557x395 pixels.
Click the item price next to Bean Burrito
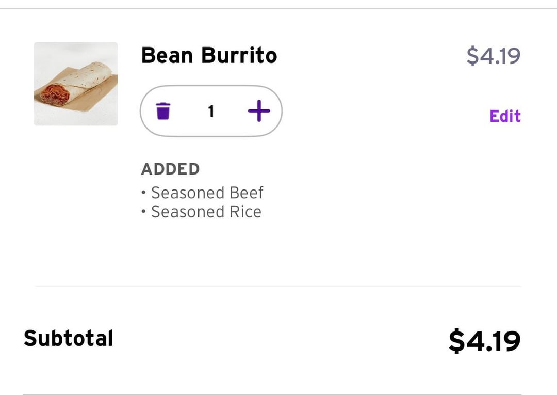tap(493, 56)
